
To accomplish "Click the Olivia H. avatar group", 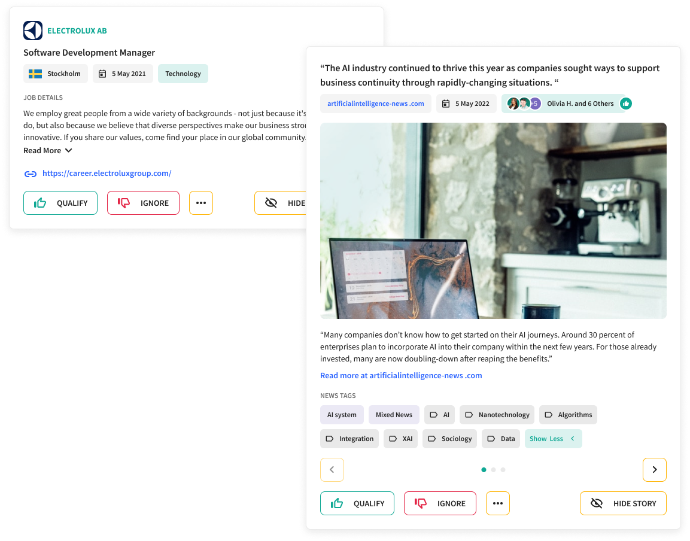I will (x=524, y=104).
